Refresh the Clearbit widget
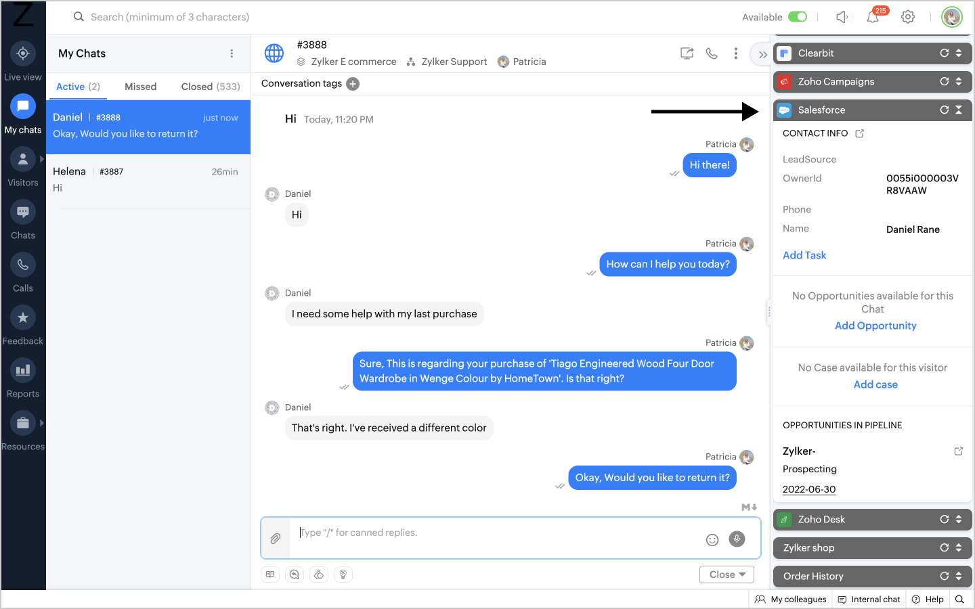This screenshot has width=975, height=609. click(944, 53)
